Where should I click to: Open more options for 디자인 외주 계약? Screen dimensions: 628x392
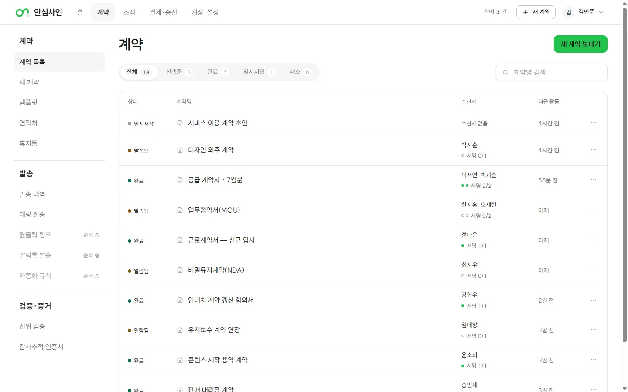(594, 150)
